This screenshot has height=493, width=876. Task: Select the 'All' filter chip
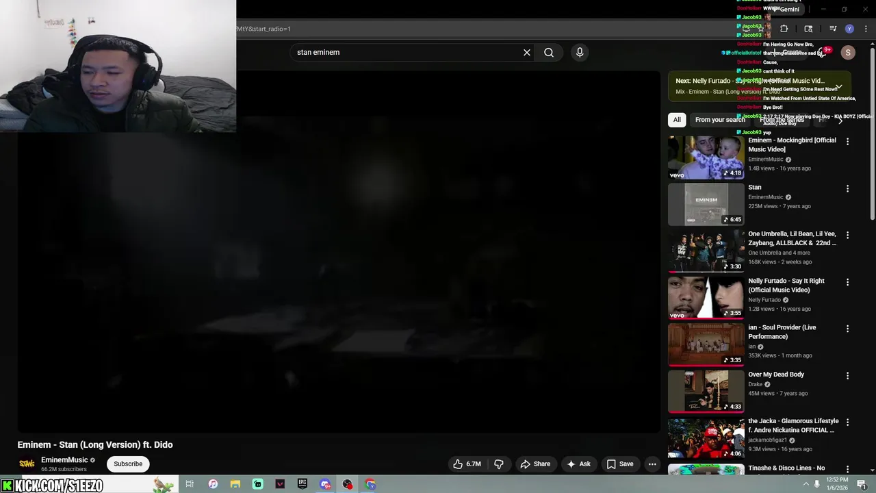[677, 120]
